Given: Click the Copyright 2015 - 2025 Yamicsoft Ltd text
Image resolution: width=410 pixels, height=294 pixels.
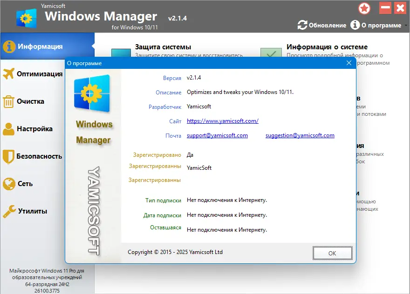Looking at the screenshot, I should (x=175, y=252).
